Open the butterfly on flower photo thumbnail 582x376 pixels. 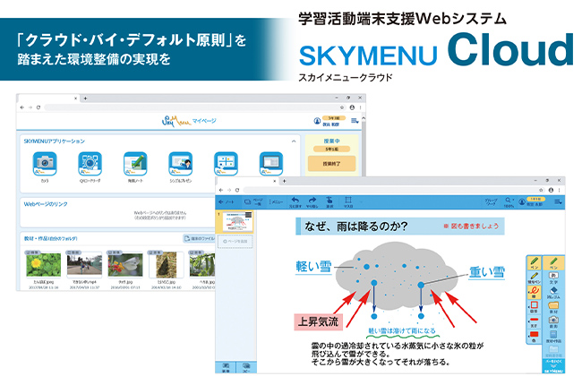[x=125, y=265]
